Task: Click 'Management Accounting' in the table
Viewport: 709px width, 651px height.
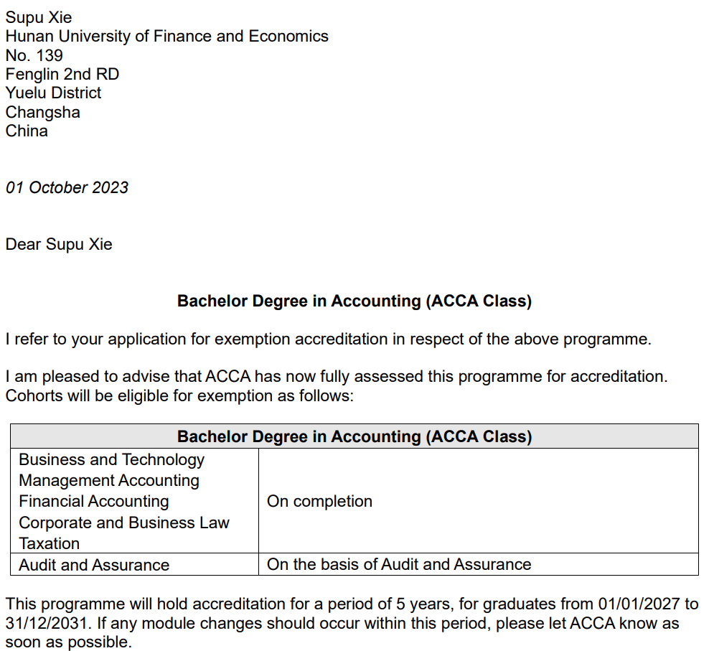Action: coord(109,480)
